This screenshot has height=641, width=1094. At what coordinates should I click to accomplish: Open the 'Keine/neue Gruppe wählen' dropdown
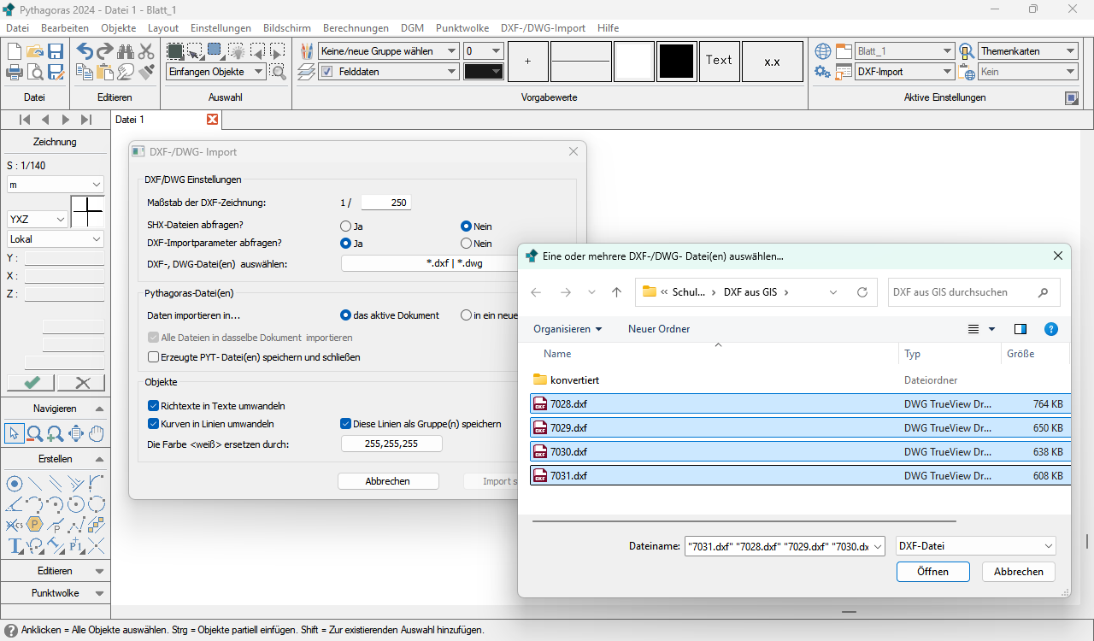tap(389, 51)
